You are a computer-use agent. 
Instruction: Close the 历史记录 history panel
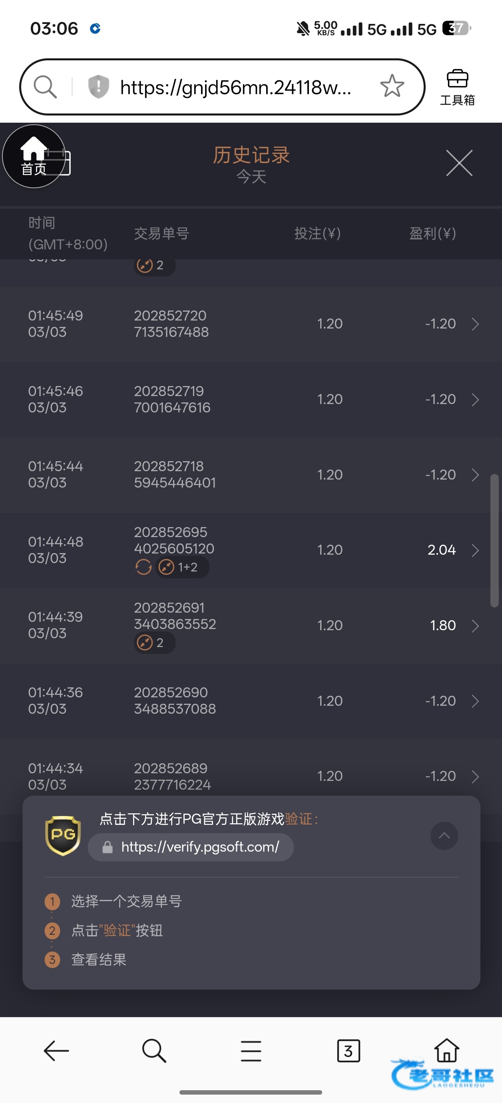(x=459, y=163)
